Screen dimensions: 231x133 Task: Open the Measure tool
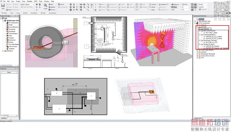(176, 4)
